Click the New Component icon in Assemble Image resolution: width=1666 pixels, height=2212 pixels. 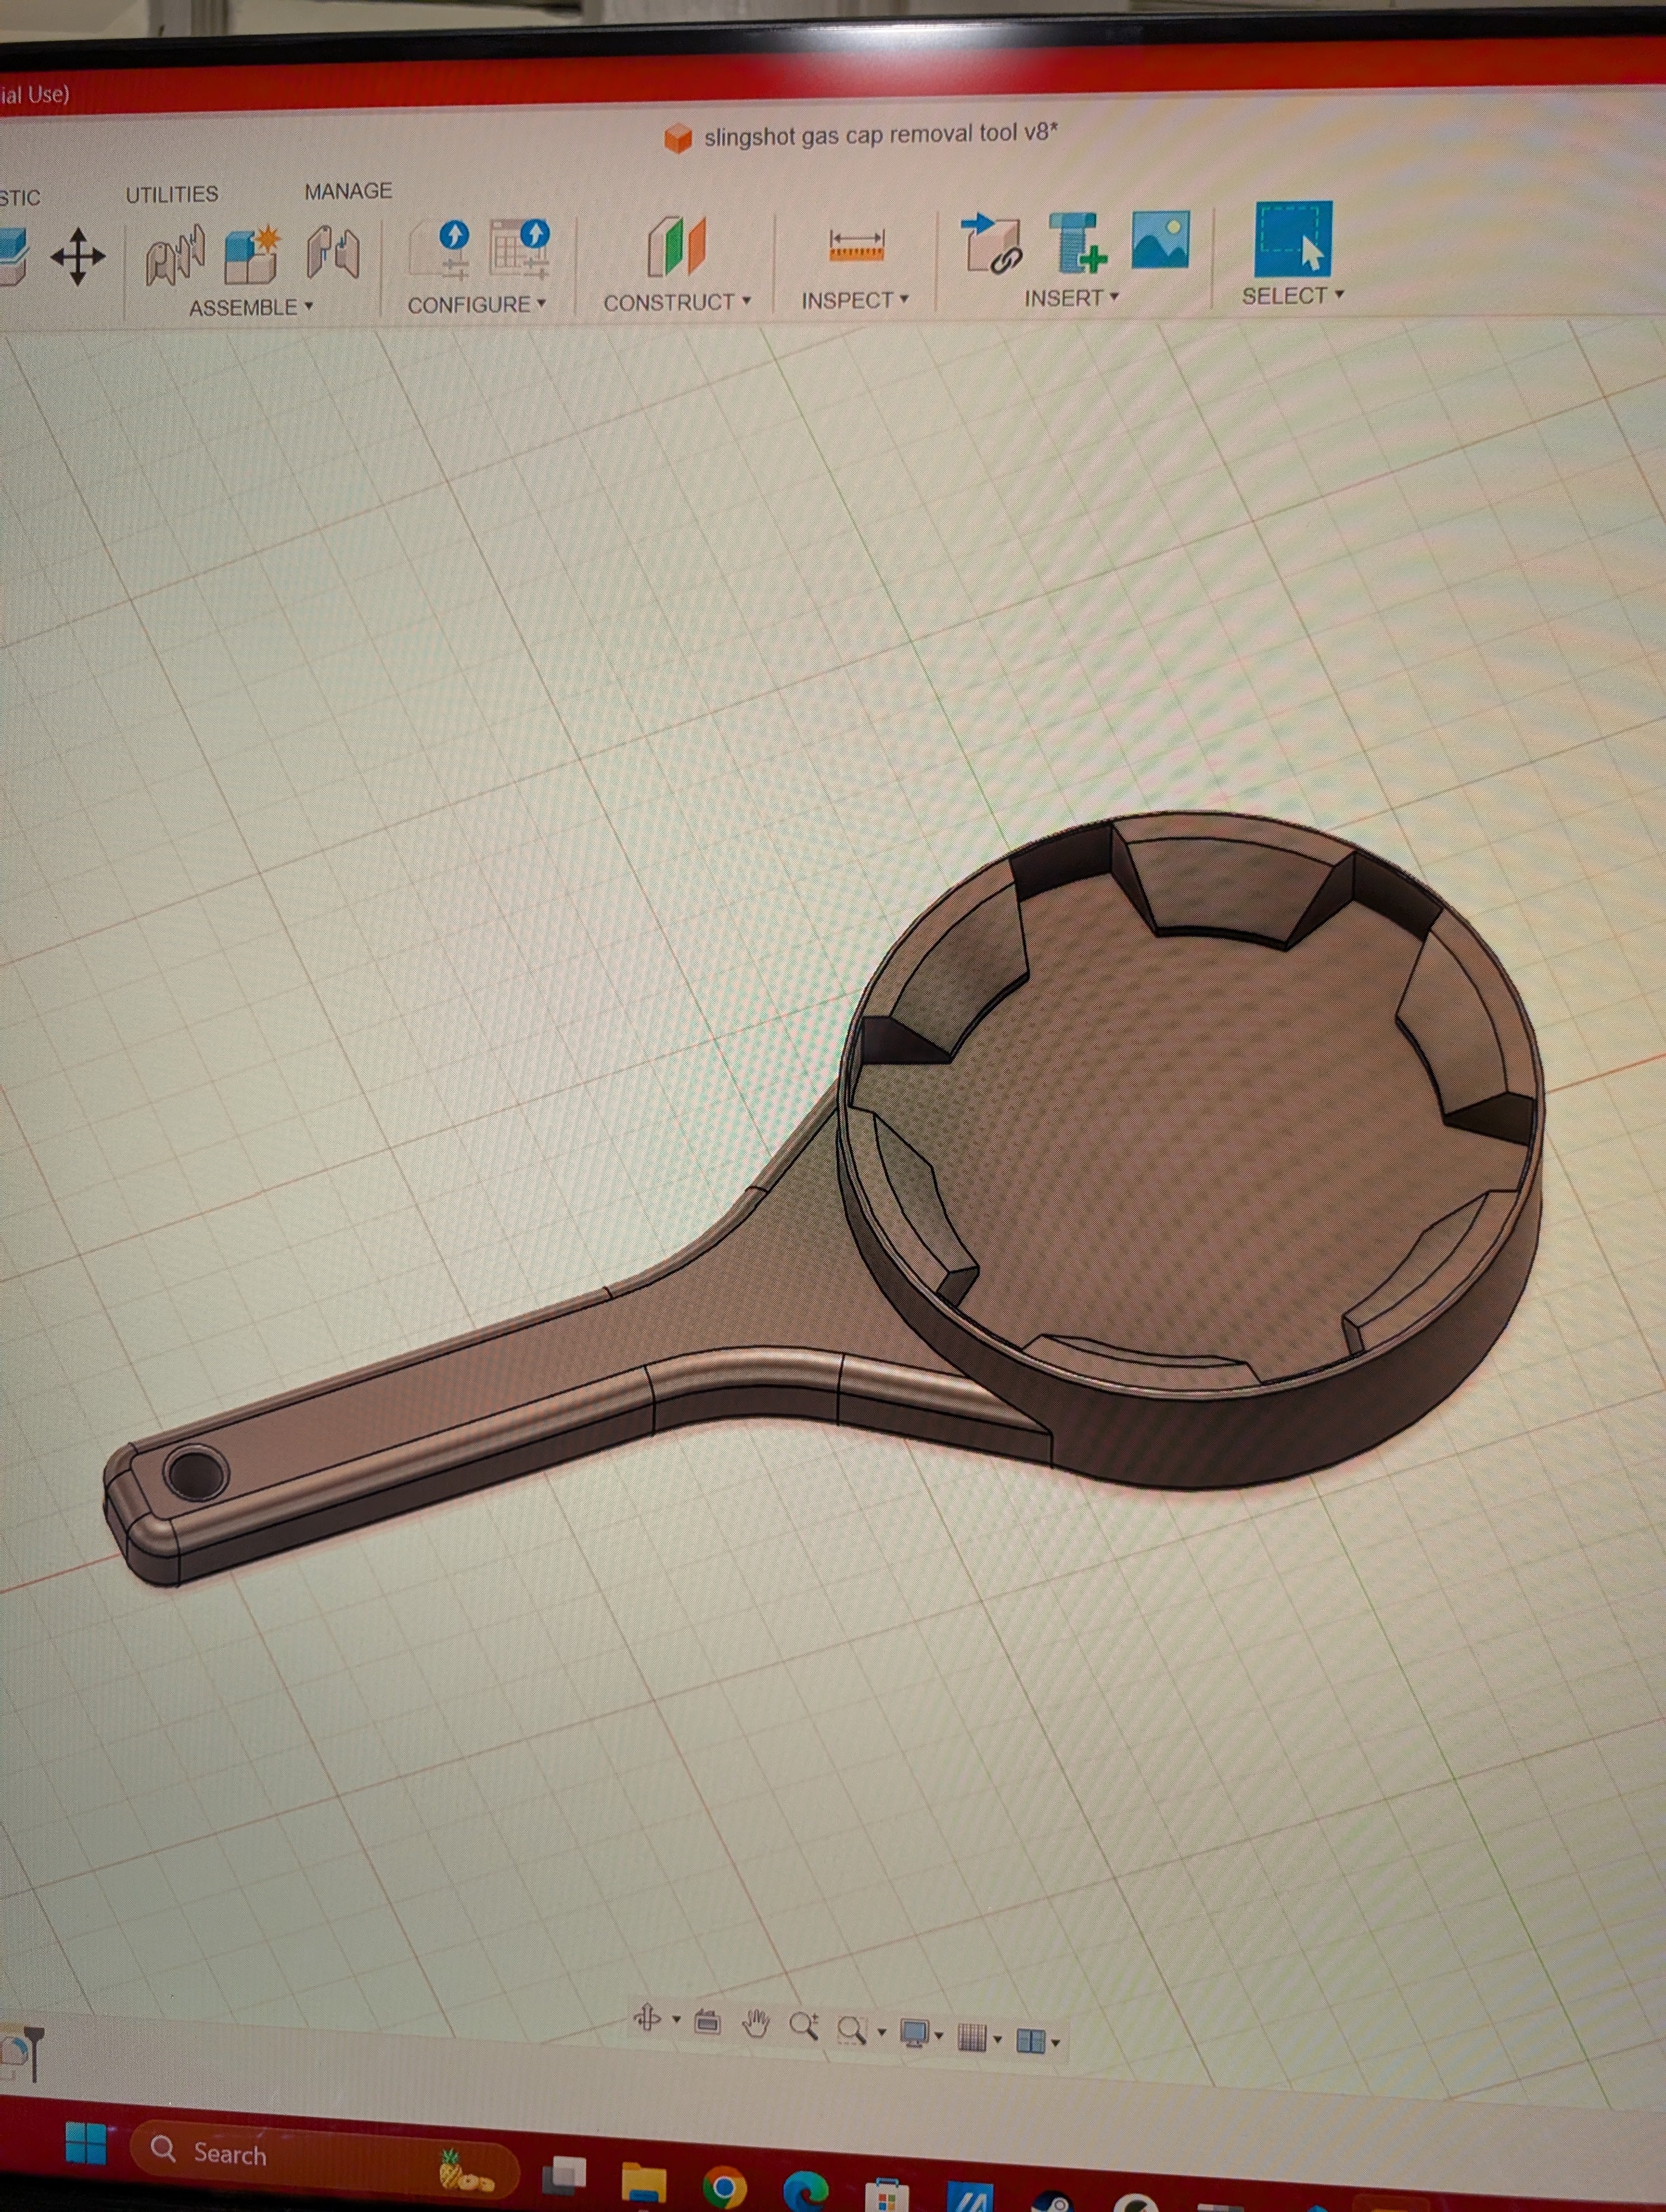pyautogui.click(x=251, y=255)
